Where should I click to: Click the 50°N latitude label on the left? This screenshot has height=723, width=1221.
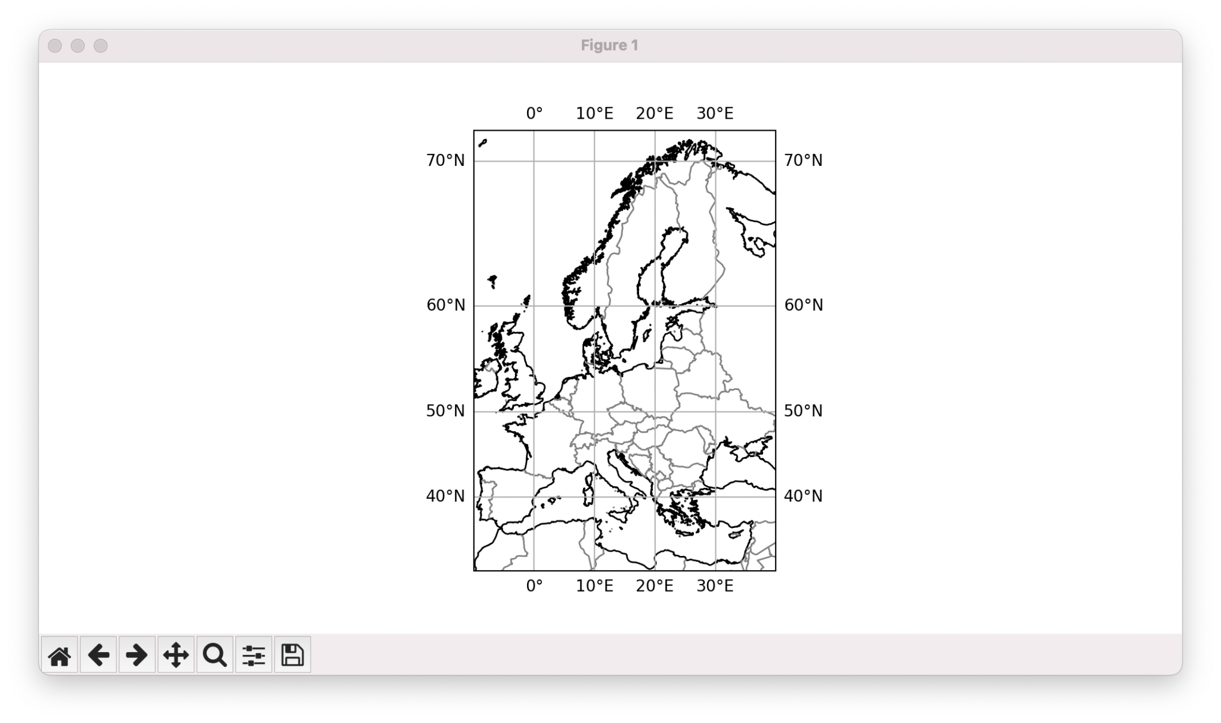click(x=447, y=410)
